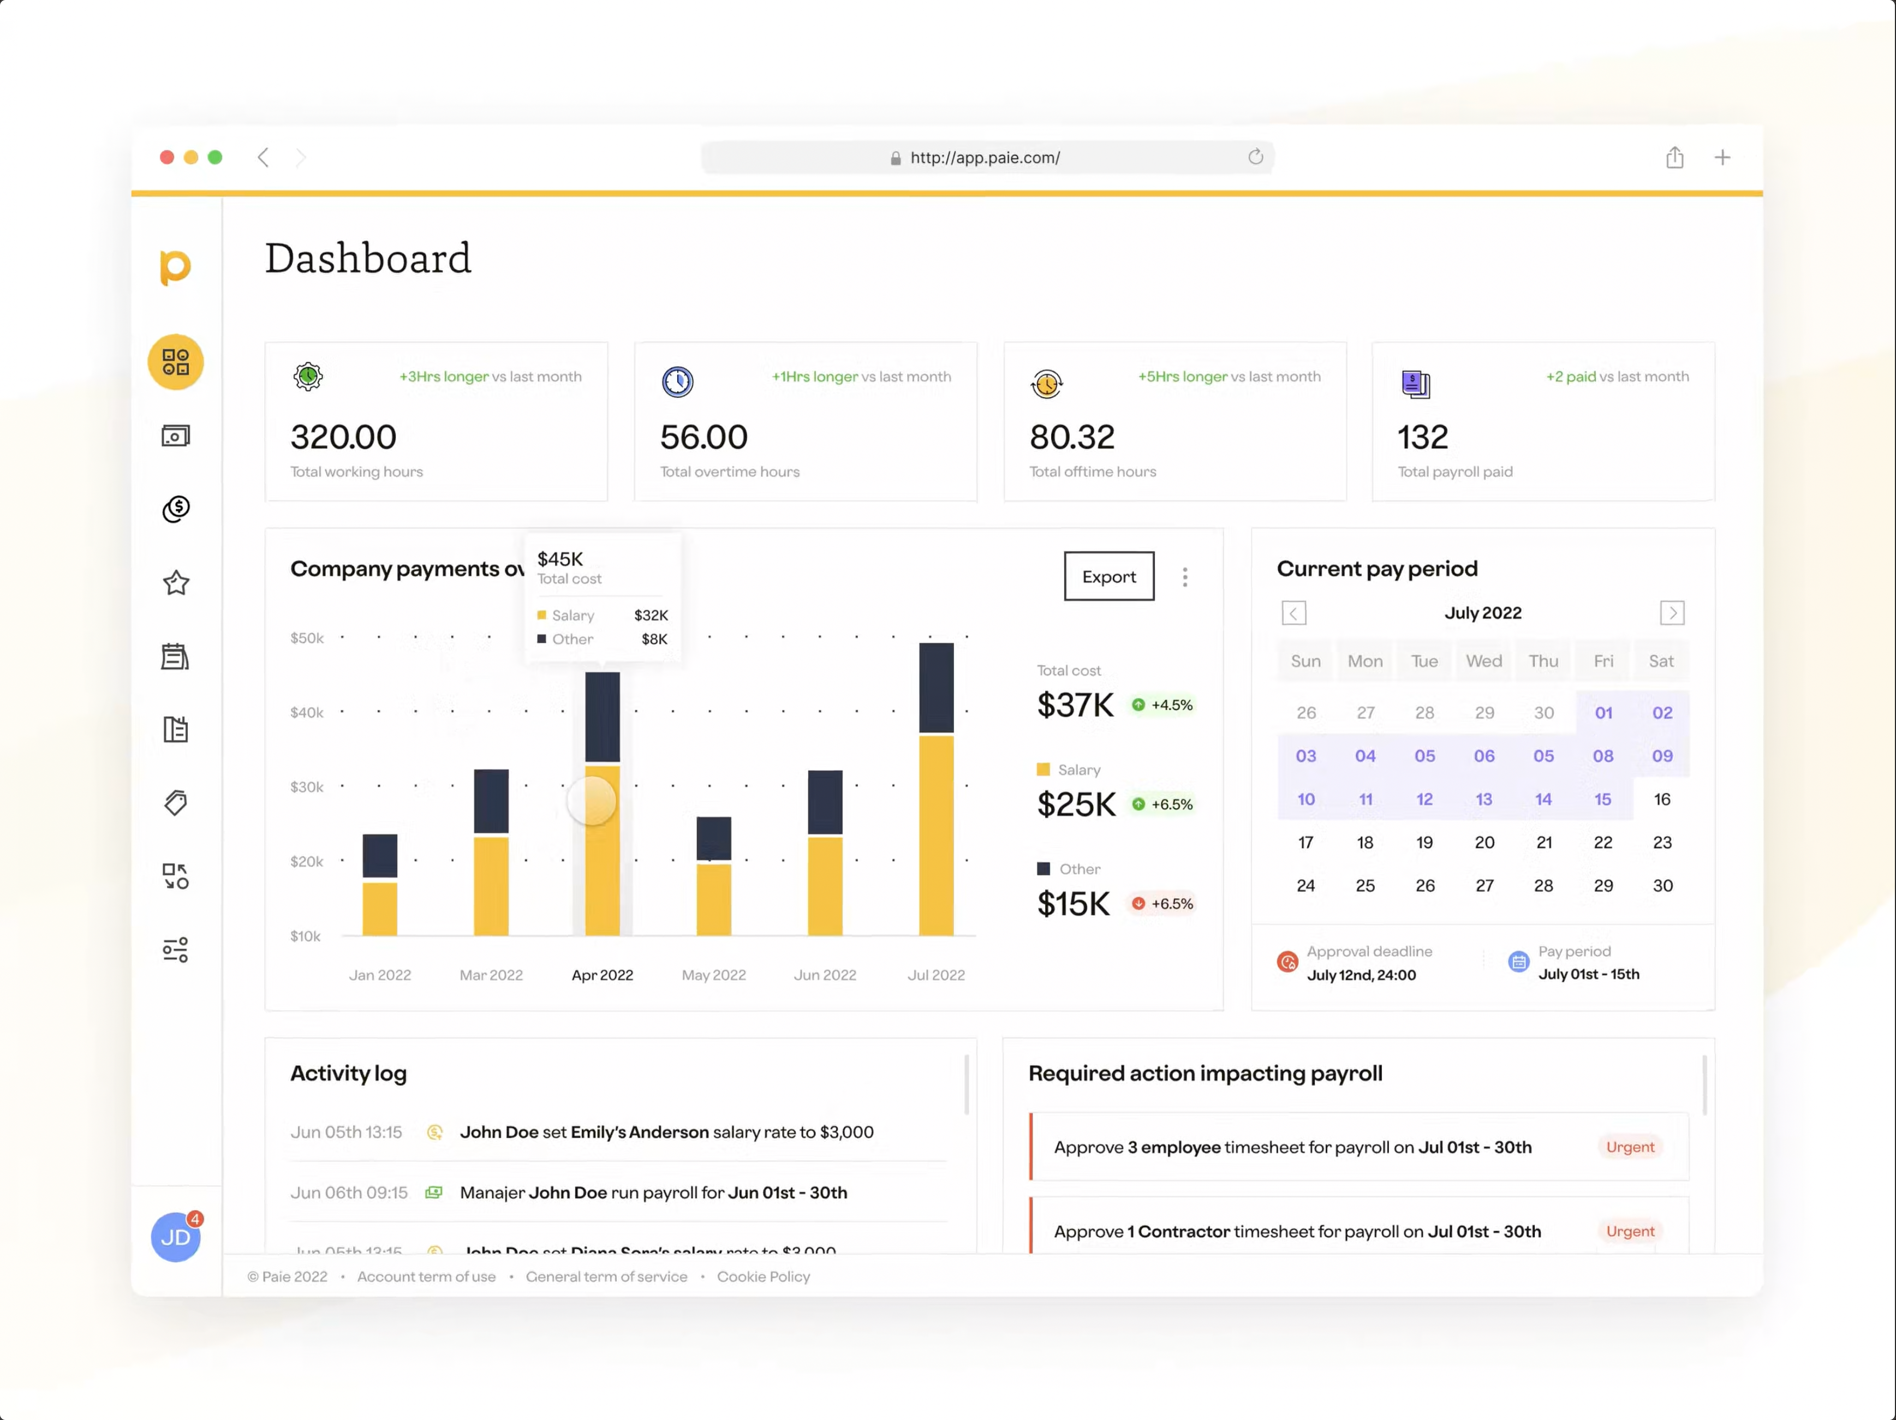
Task: Click the Export button on the payments chart
Action: tap(1108, 576)
